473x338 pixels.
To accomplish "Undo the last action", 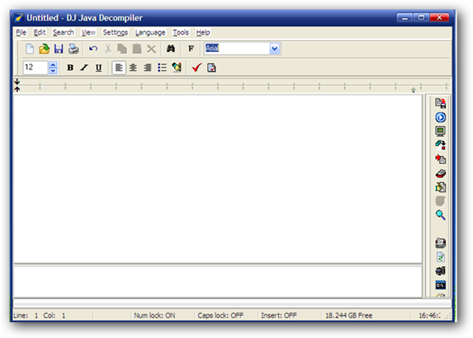I will tap(93, 49).
